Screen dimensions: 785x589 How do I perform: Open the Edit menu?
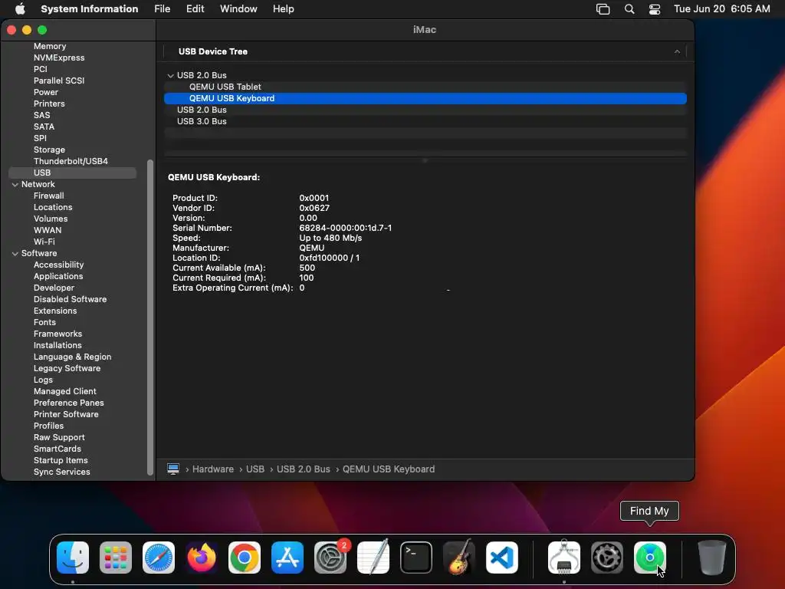pos(195,9)
